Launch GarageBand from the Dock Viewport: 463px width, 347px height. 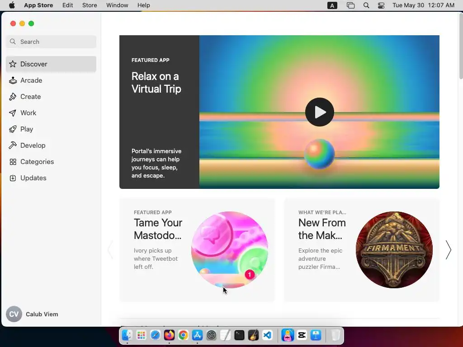(253, 335)
